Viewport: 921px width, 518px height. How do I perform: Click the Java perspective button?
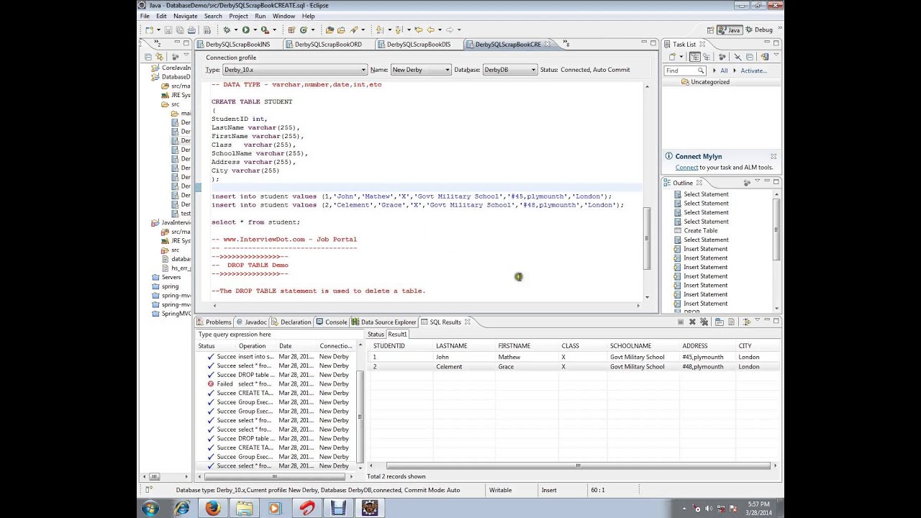coord(730,30)
